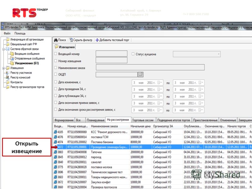Open the Дата проведения ЭА end date picker
This screenshot has width=252, height=189.
(201, 89)
